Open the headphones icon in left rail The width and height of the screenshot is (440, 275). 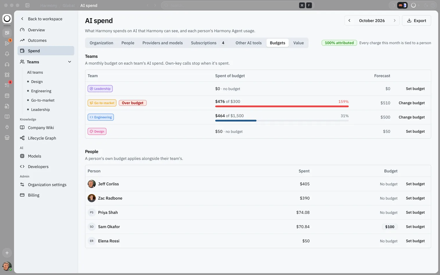coord(7,64)
